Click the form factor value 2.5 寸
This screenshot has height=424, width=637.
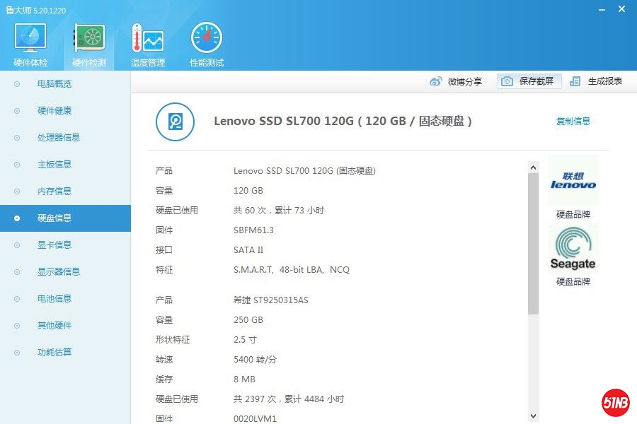click(x=245, y=340)
